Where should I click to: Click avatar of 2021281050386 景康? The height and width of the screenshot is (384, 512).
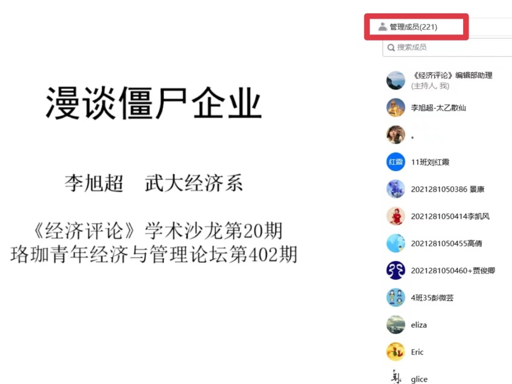coord(396,189)
